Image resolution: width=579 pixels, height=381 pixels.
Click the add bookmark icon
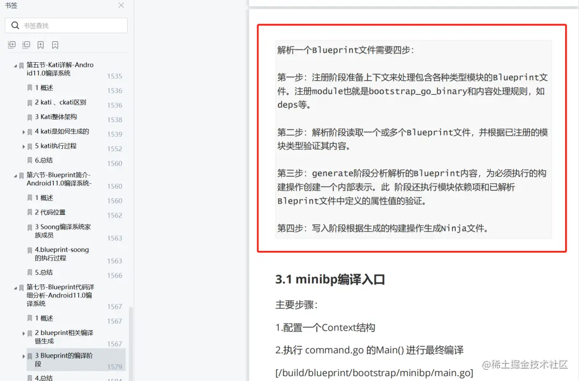pyautogui.click(x=40, y=44)
